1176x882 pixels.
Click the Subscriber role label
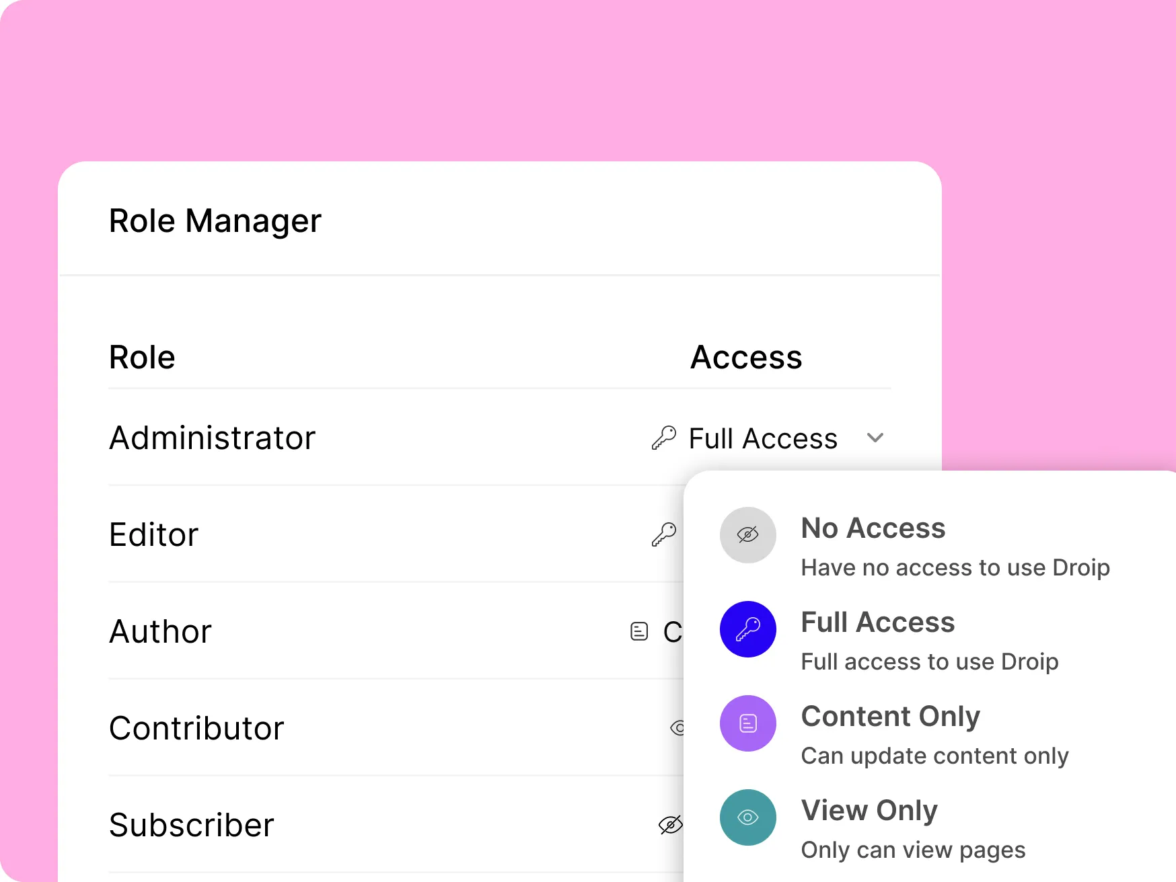point(192,825)
